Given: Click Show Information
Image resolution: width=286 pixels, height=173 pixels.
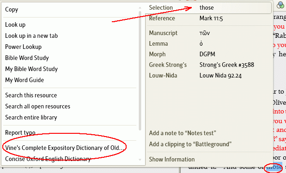Looking at the screenshot, I should (x=172, y=159).
